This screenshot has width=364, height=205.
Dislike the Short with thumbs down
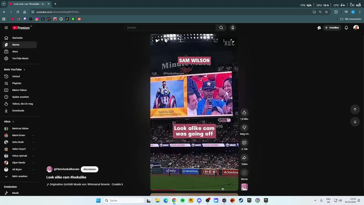(x=244, y=128)
